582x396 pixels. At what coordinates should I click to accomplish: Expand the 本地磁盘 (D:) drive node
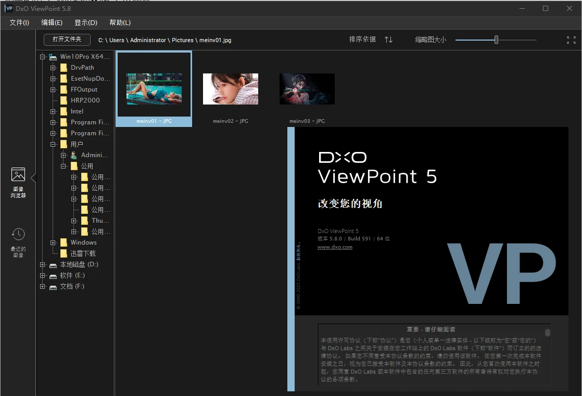click(43, 264)
